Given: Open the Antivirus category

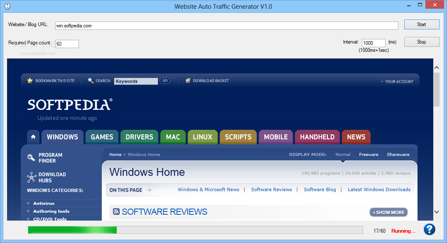Looking at the screenshot, I should [x=44, y=204].
